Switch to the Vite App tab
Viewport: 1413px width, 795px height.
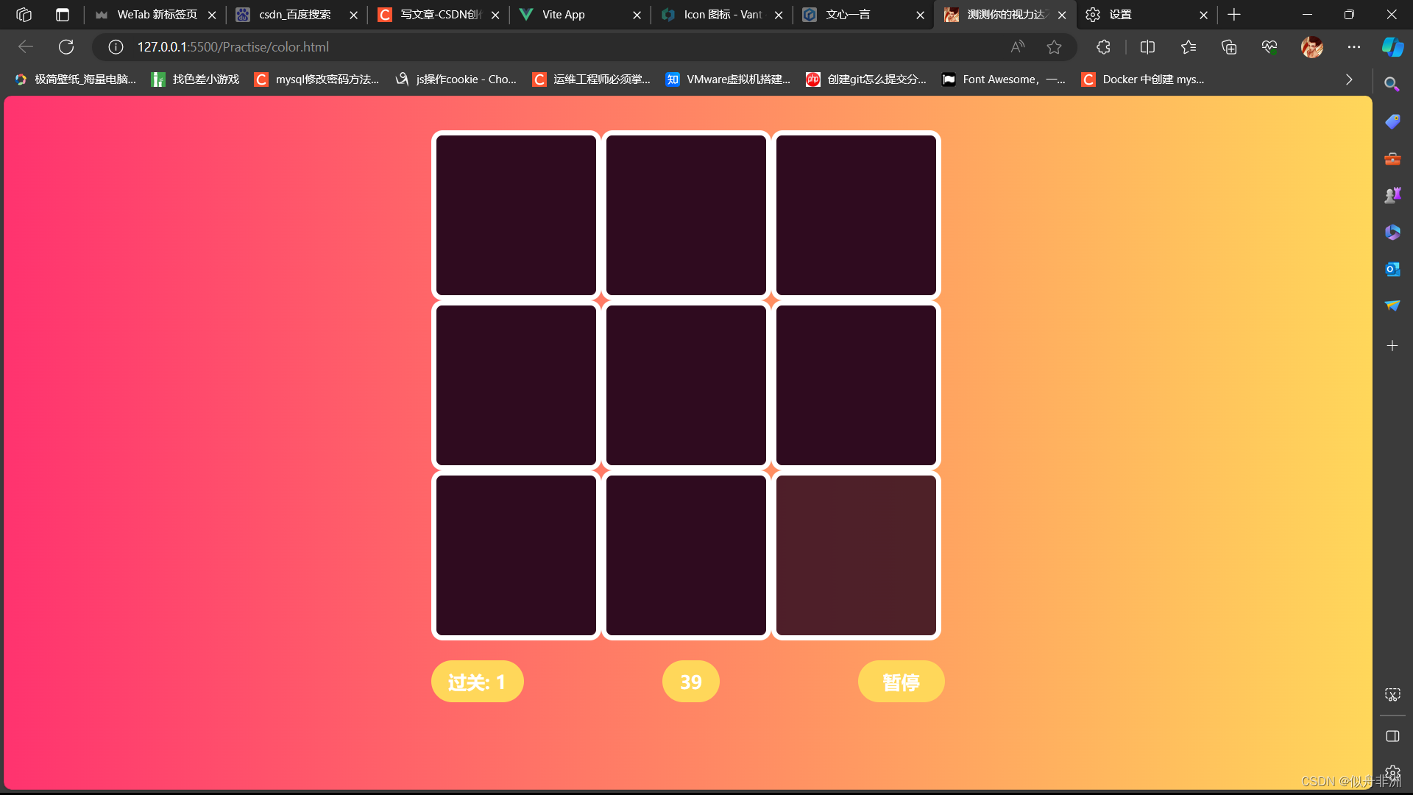point(564,15)
